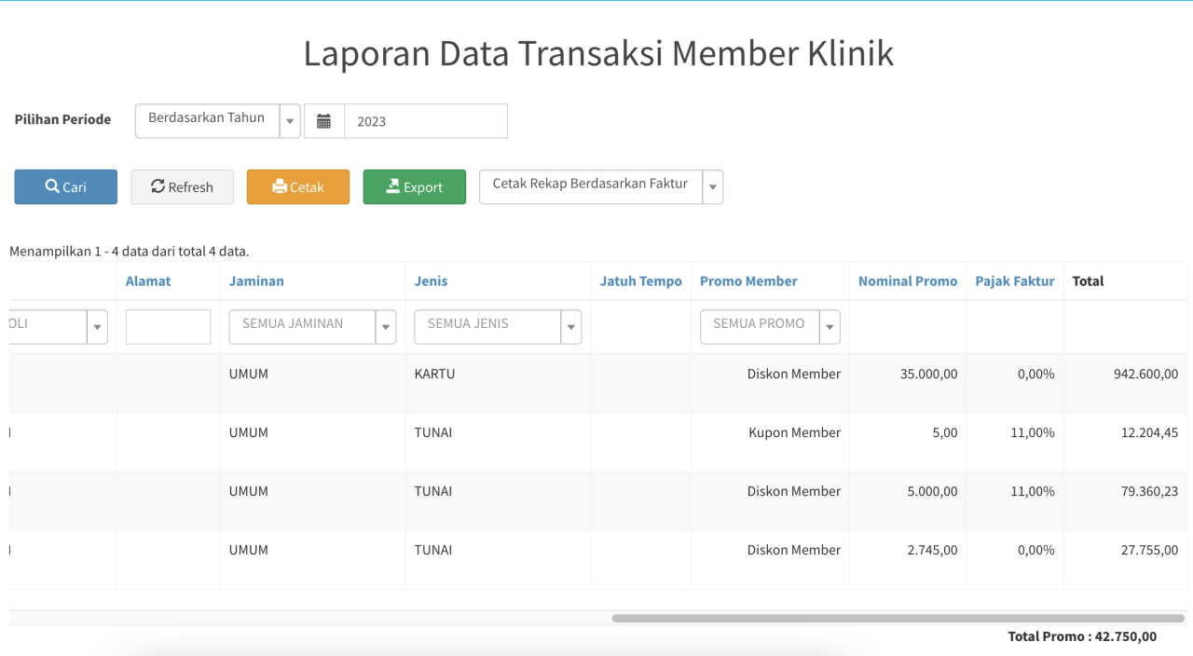Screen dimensions: 1193x656
Task: Click the calendar icon beside year field
Action: click(x=323, y=121)
